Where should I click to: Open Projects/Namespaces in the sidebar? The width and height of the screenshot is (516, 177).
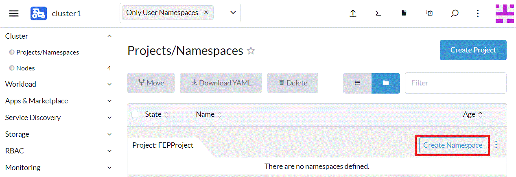(48, 52)
